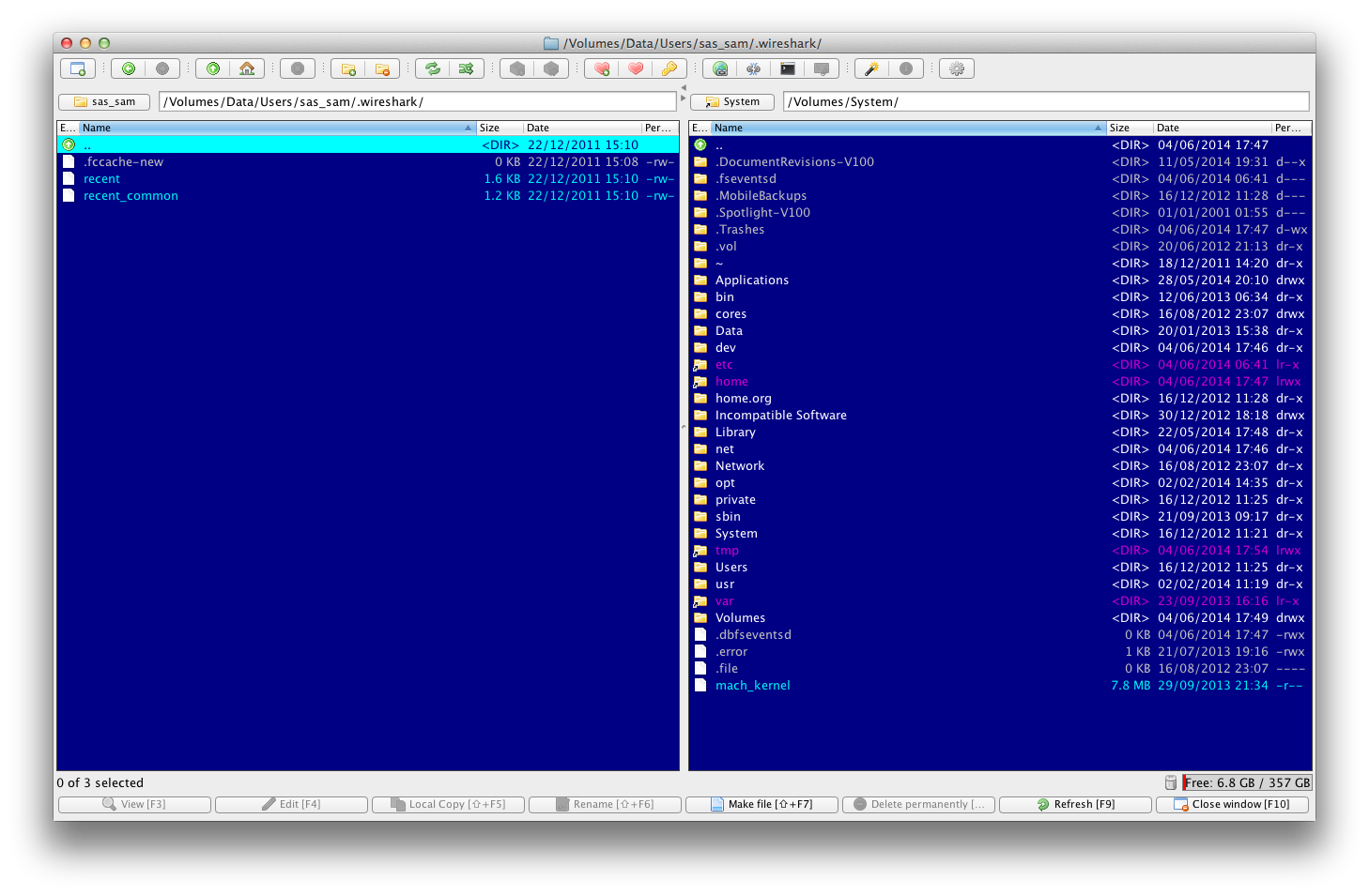Go to parent folder toolbar icon
Image resolution: width=1369 pixels, height=895 pixels.
pyautogui.click(x=213, y=68)
